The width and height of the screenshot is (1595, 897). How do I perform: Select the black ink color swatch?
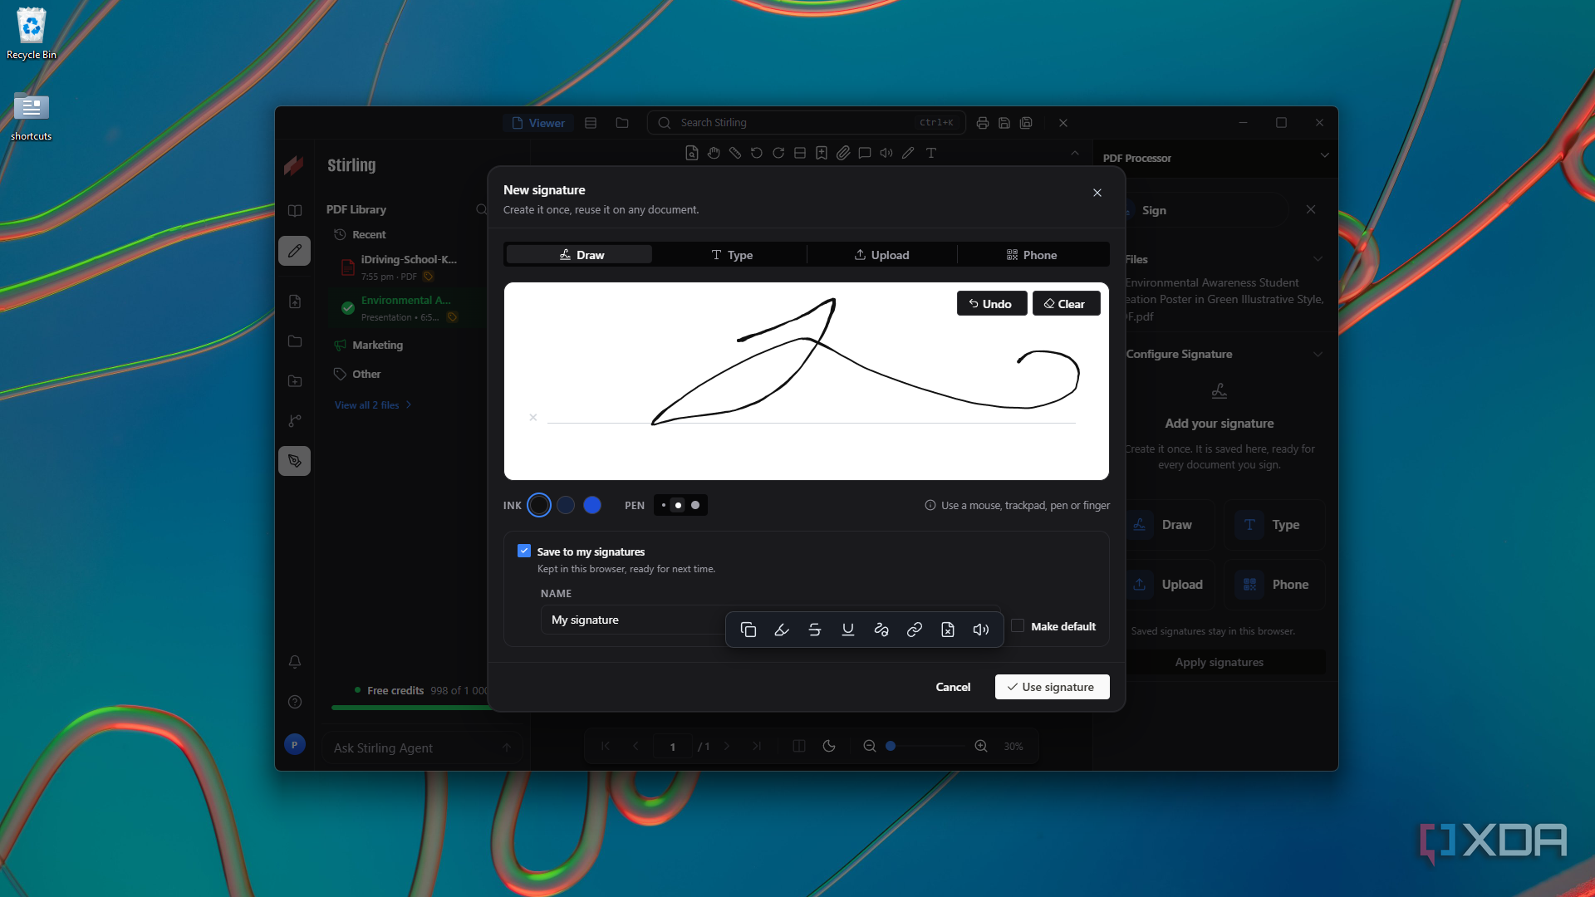tap(539, 505)
